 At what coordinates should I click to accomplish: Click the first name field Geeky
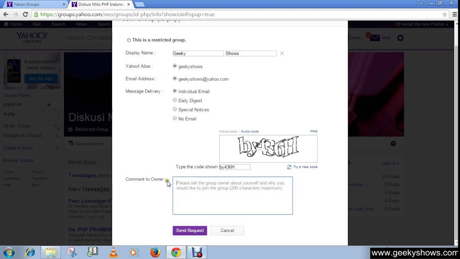tap(198, 53)
